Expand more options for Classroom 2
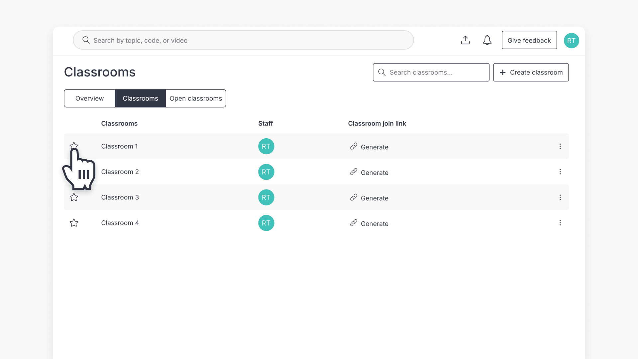 [x=560, y=172]
